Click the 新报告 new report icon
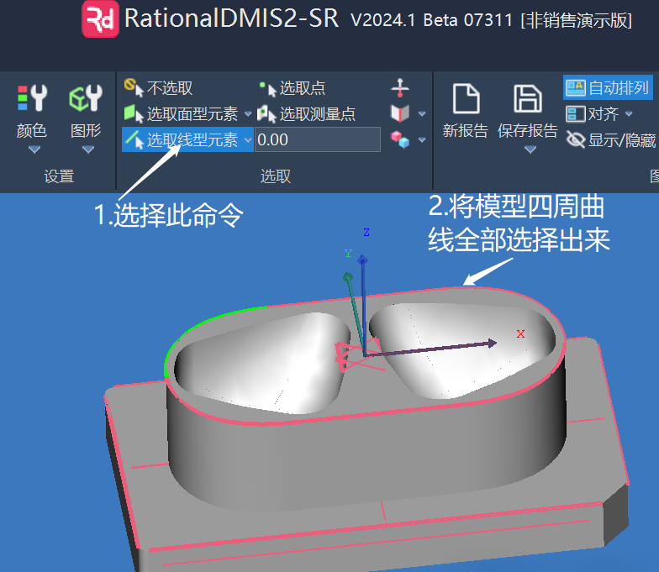The width and height of the screenshot is (659, 572). coord(465,99)
